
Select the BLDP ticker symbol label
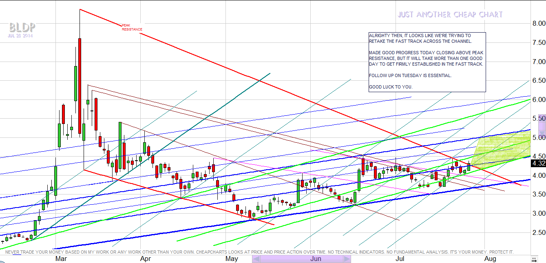(22, 27)
